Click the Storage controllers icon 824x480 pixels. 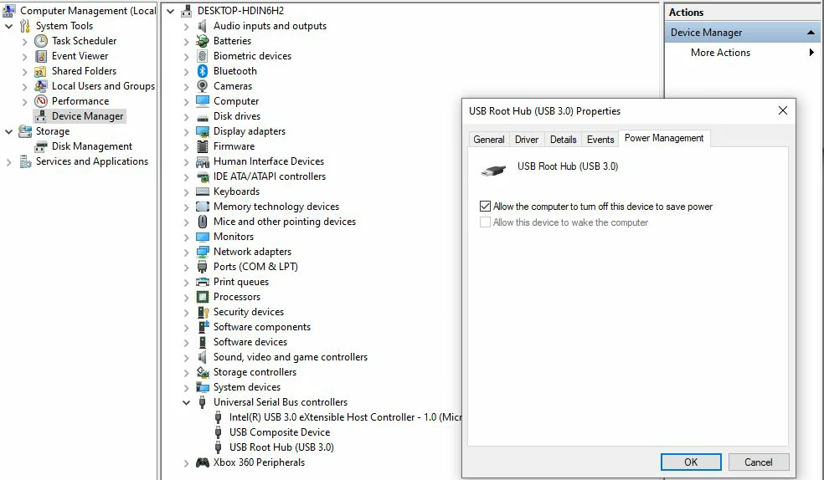click(203, 372)
